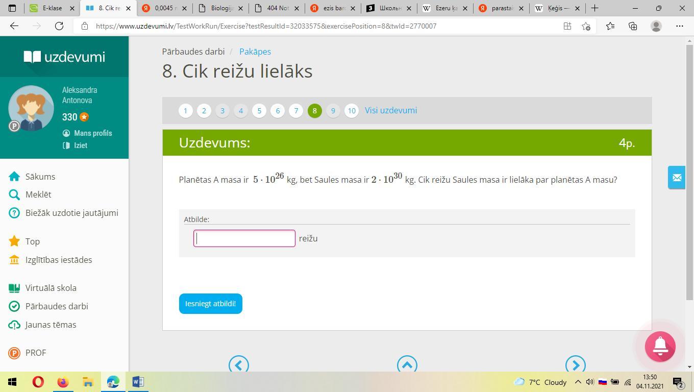Open the Visi uzdevumi link
This screenshot has height=392, width=694.
coord(390,110)
